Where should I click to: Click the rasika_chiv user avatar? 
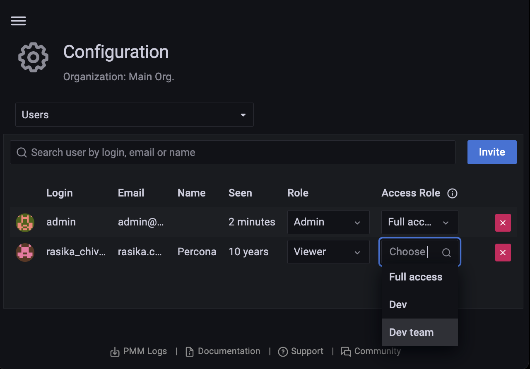coord(25,252)
